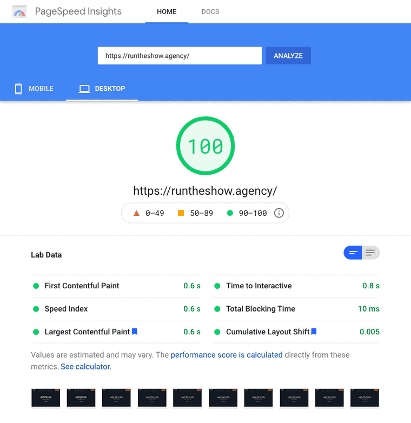
Task: Click the runtheshow.agency URL heading
Action: click(x=205, y=191)
